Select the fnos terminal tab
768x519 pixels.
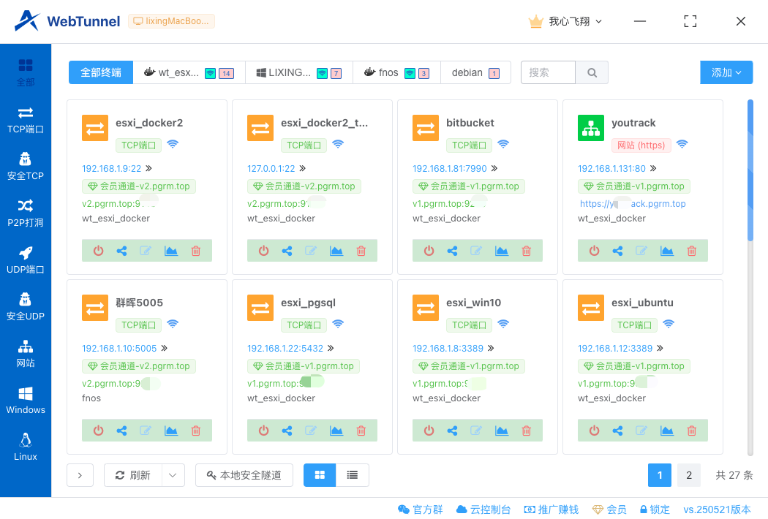click(396, 72)
